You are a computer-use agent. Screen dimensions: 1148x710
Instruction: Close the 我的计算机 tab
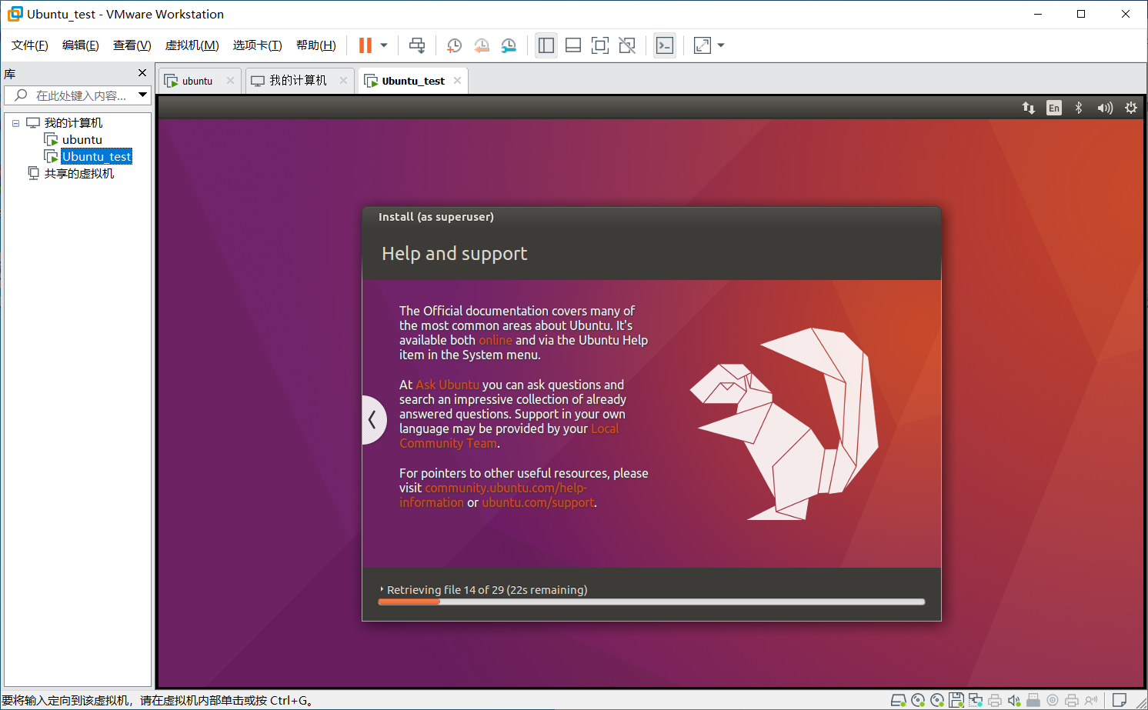click(343, 81)
